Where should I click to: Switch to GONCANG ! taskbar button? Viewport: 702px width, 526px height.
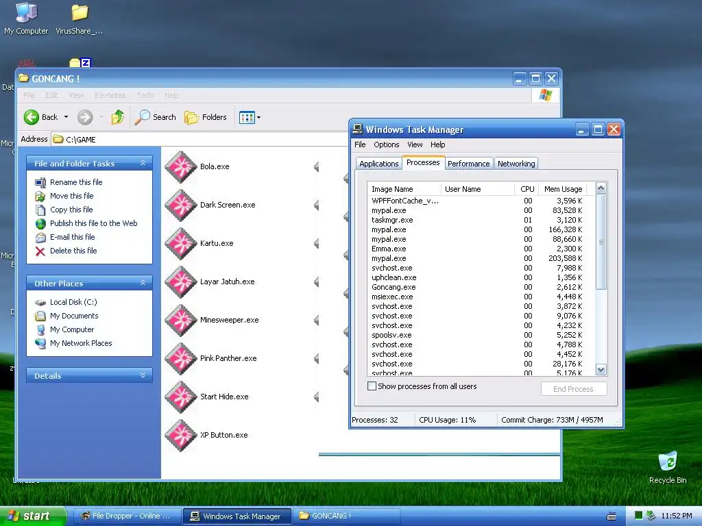pyautogui.click(x=346, y=516)
